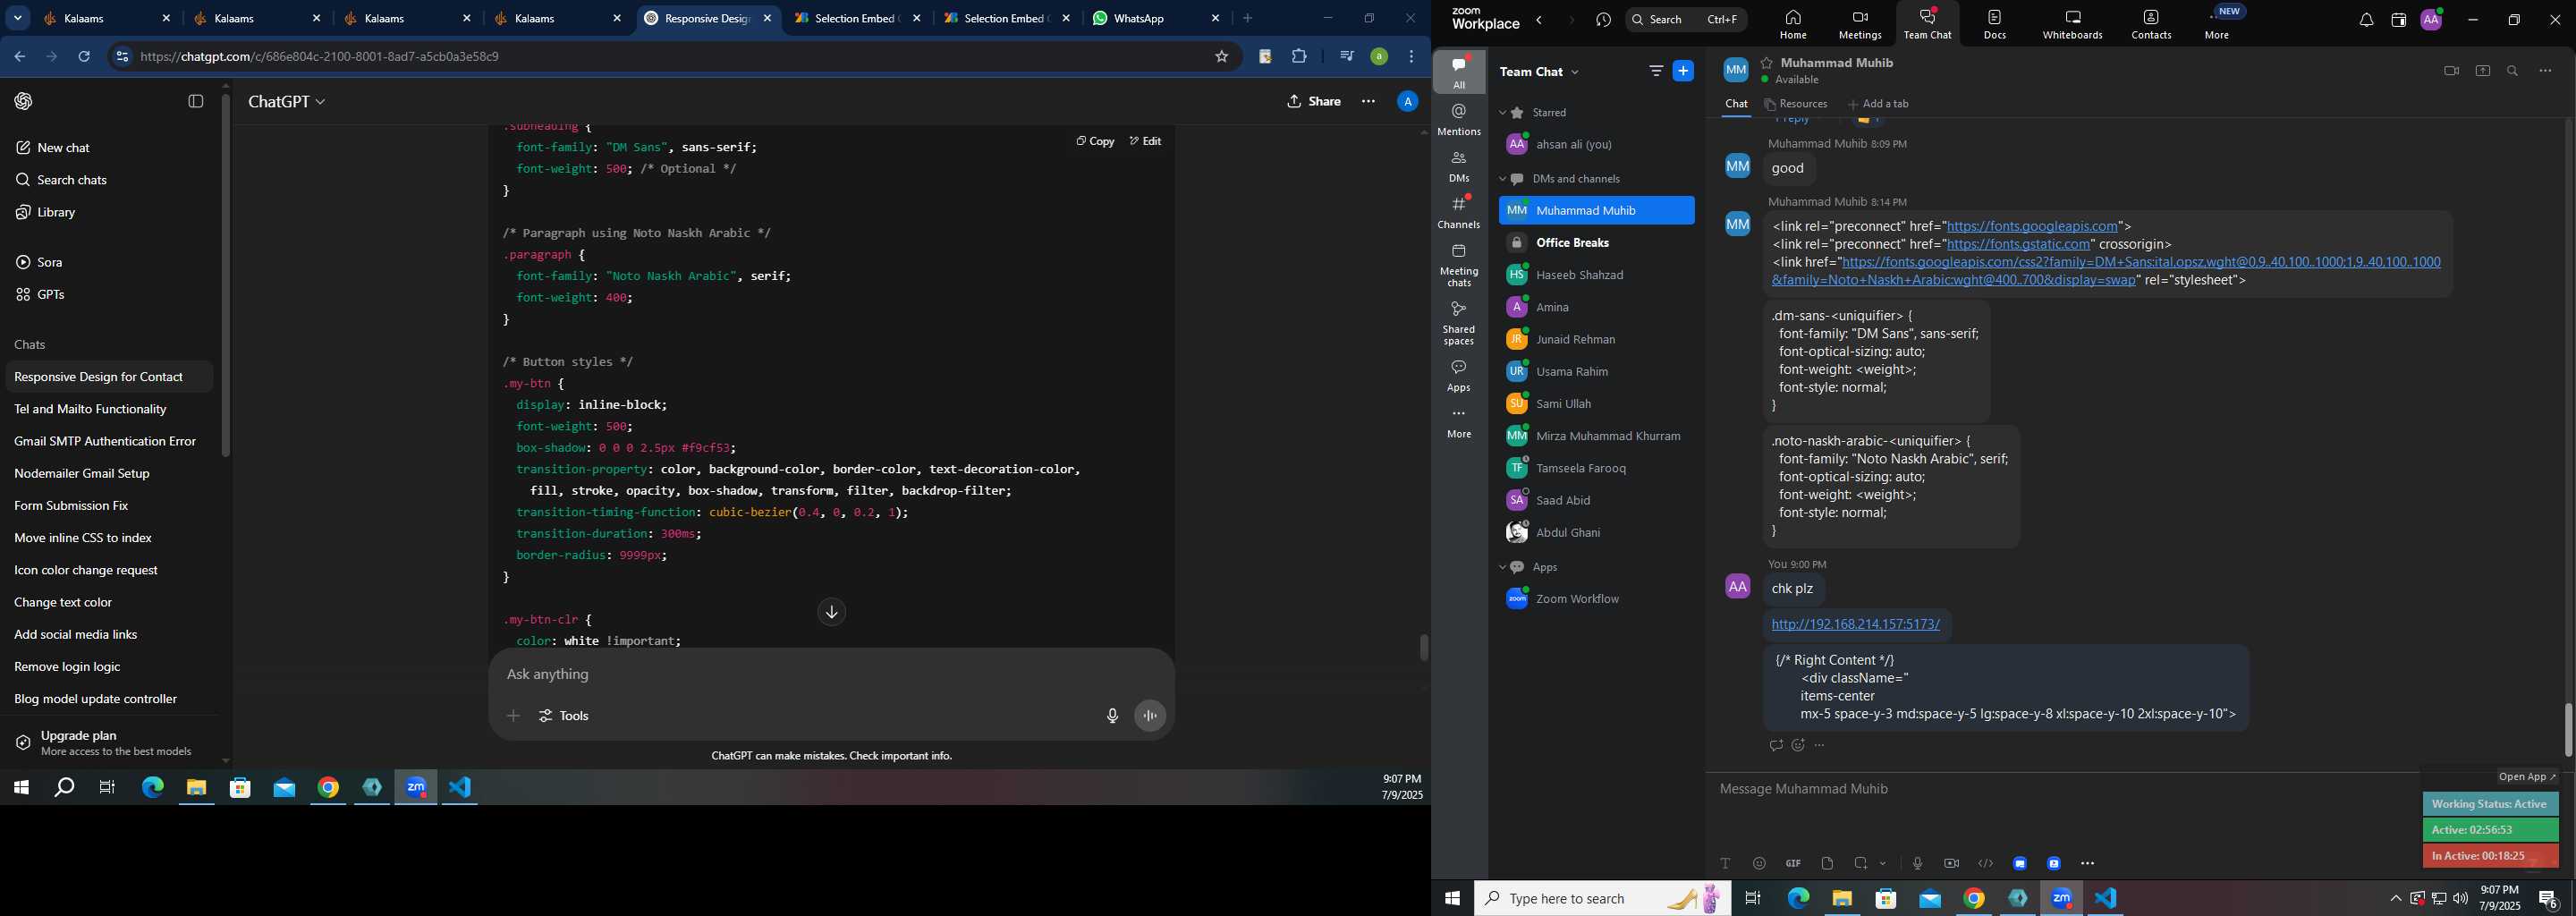Open emoji picker in Zoom message toolbar
The image size is (2576, 916).
coord(1759,863)
